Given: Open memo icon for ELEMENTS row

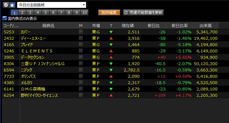Looking at the screenshot, I should pyautogui.click(x=81, y=51).
